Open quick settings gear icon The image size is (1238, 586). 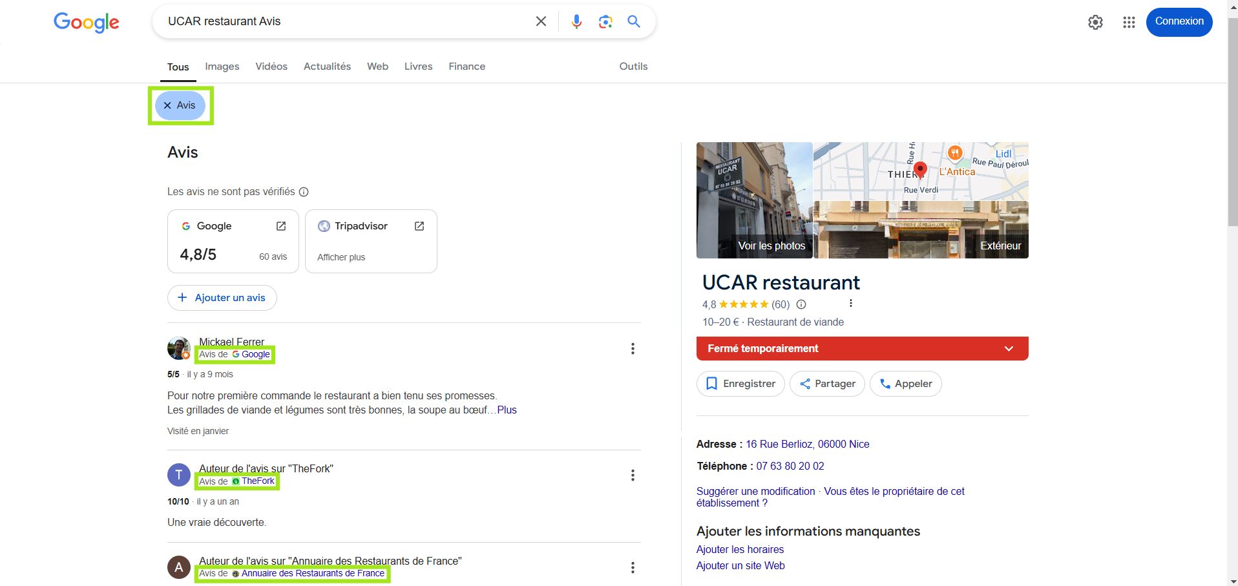tap(1095, 22)
